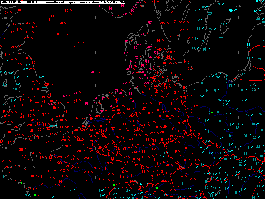Select the -99 station value
Screen dimensions: 265x199
pos(110,9)
